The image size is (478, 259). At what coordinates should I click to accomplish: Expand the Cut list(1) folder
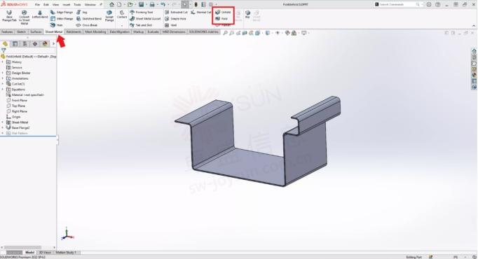(x=3, y=84)
